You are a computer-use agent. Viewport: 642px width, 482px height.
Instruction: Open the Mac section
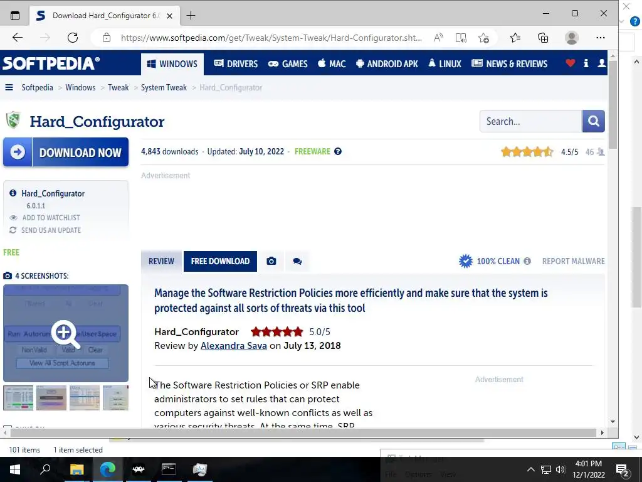332,64
